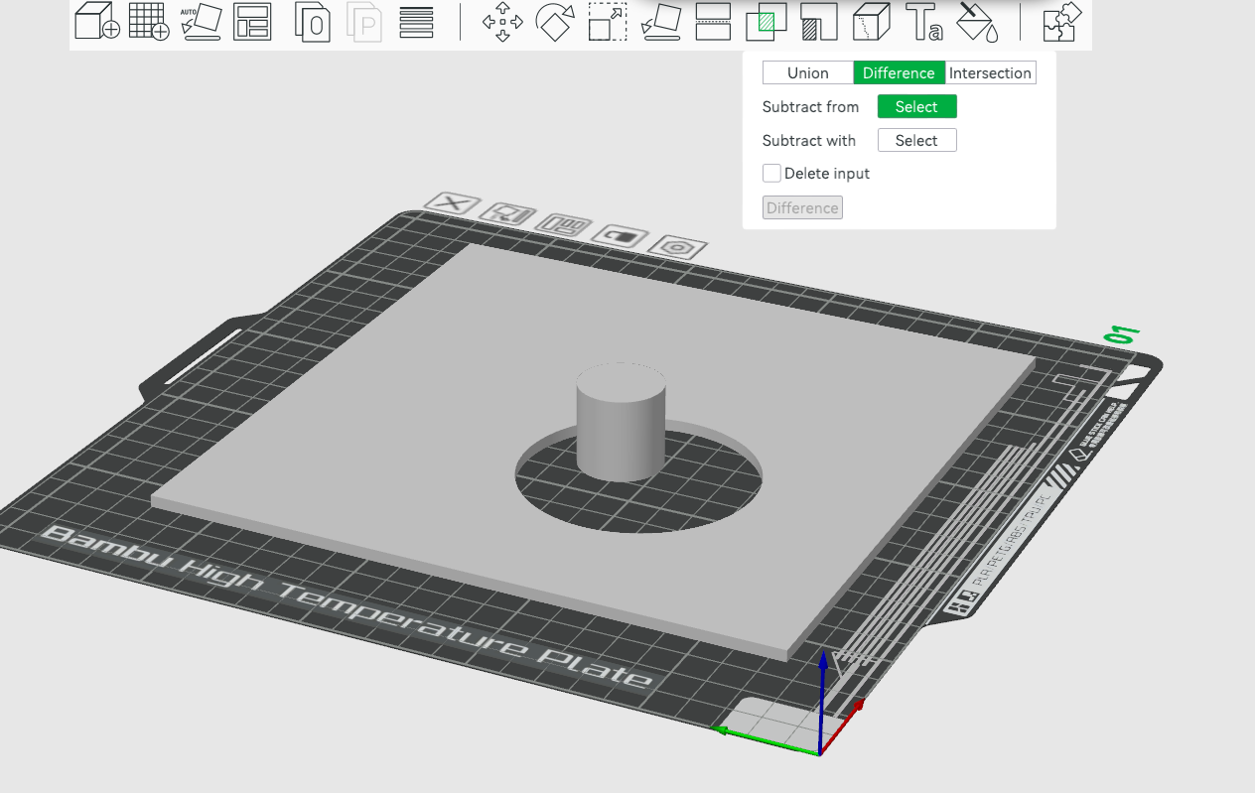Open the Cut tool
The height and width of the screenshot is (793, 1255).
click(x=713, y=22)
